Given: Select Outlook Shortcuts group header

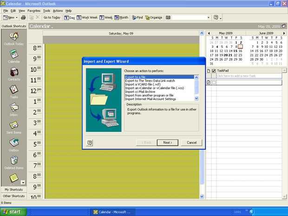Looking at the screenshot, I should (x=14, y=26).
